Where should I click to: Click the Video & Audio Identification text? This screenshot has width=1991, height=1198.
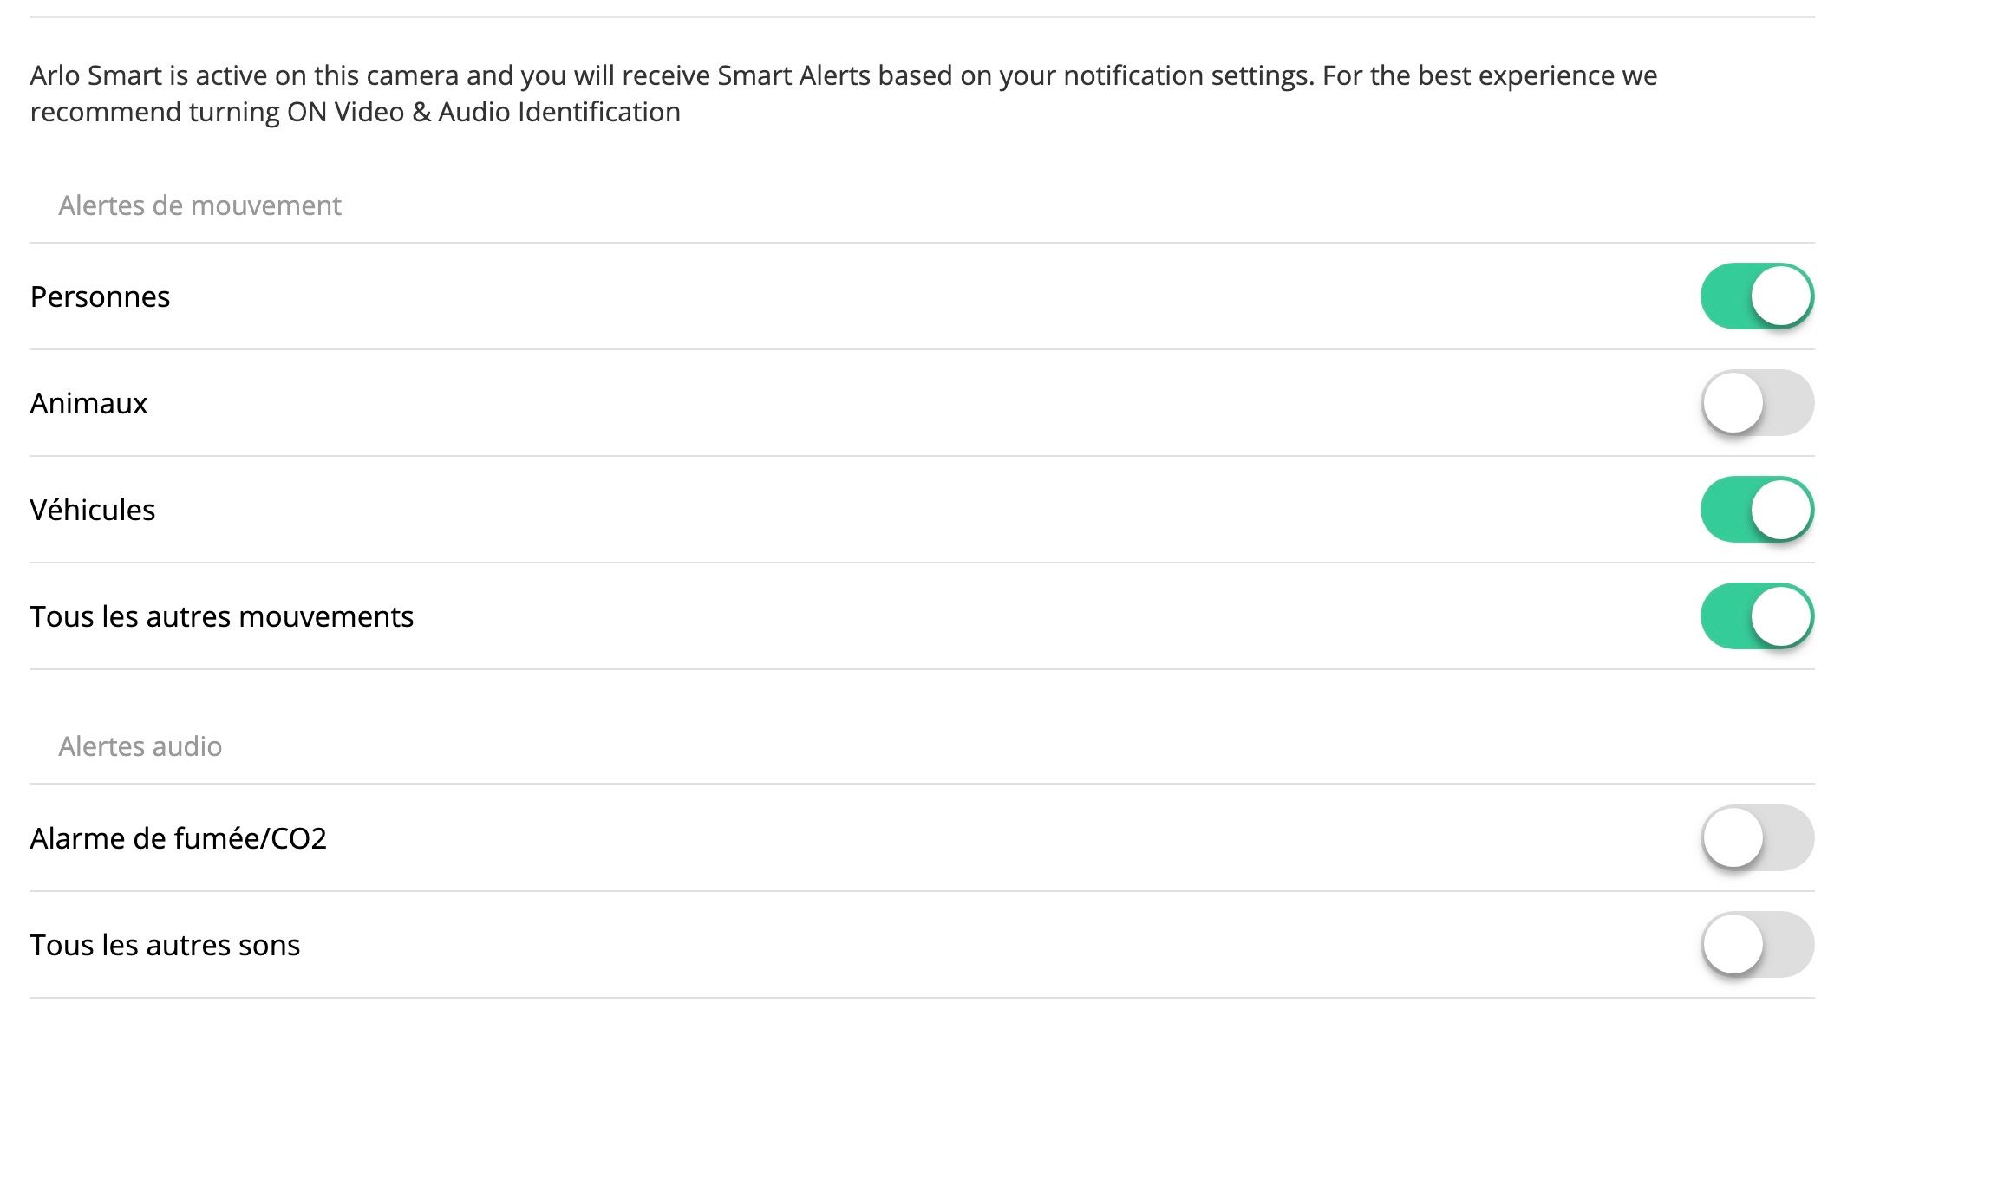click(507, 113)
